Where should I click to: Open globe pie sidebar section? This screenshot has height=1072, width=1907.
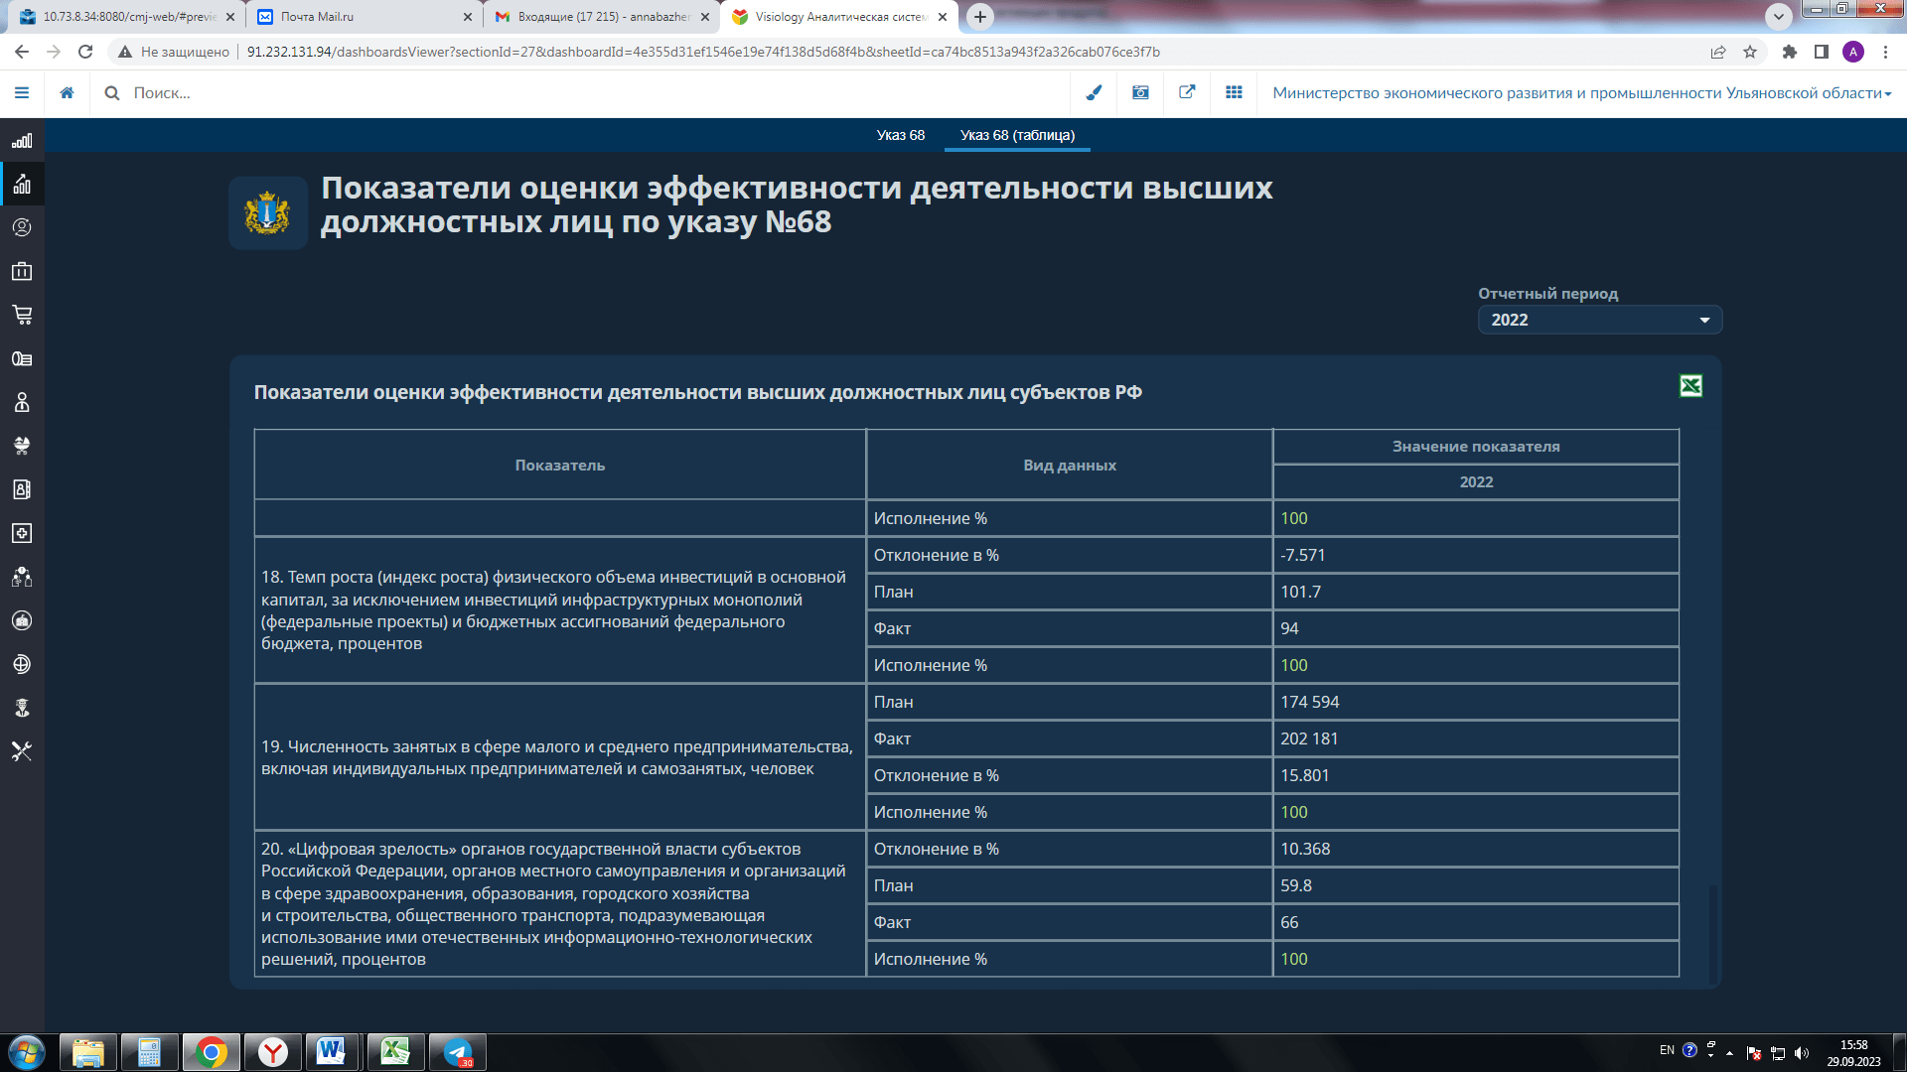[22, 664]
